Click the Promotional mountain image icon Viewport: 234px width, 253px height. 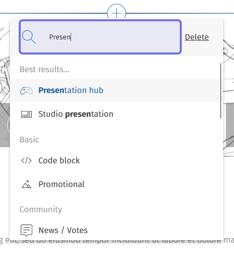coord(27,184)
